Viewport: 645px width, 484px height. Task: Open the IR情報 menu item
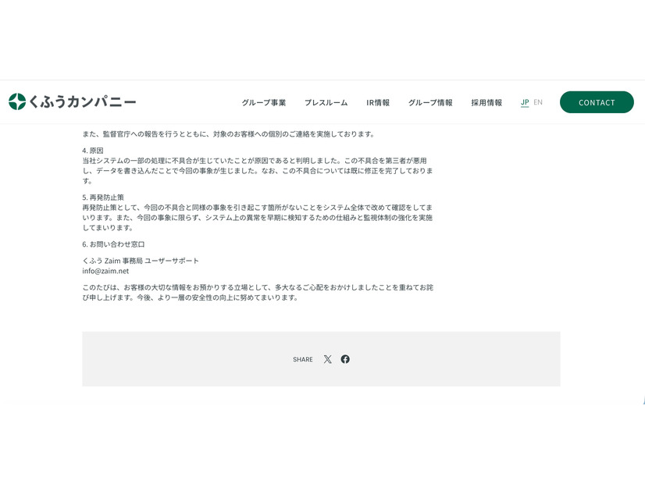pyautogui.click(x=378, y=102)
